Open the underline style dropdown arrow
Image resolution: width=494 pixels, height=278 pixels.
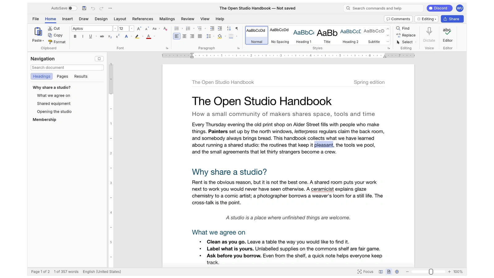tap(96, 36)
